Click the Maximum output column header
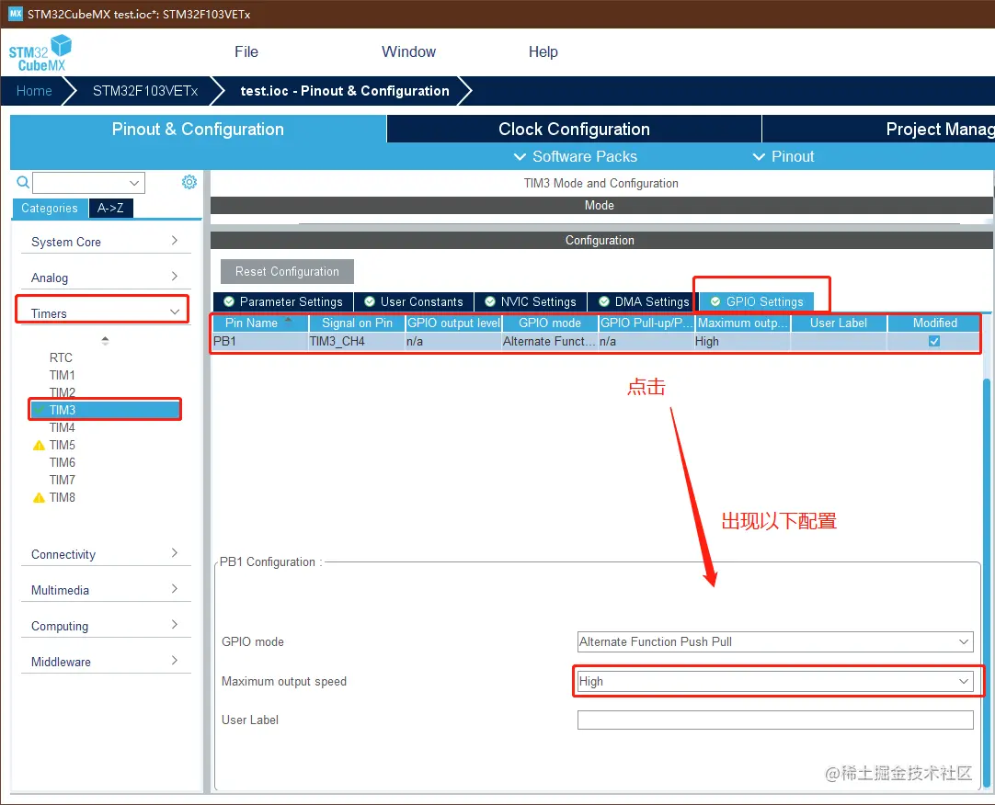The width and height of the screenshot is (995, 805). [x=742, y=323]
